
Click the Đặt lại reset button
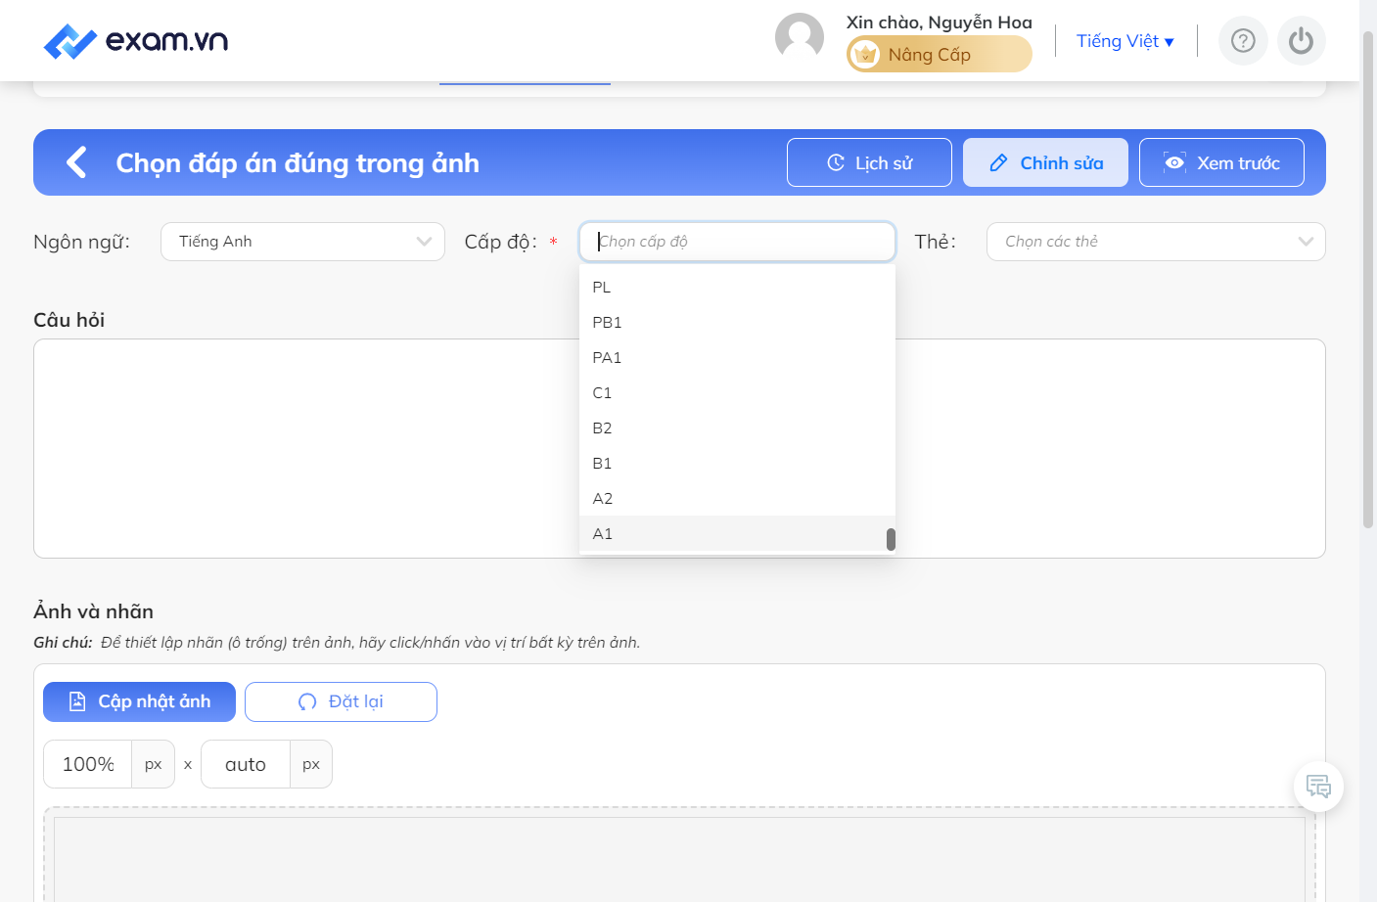click(x=341, y=701)
